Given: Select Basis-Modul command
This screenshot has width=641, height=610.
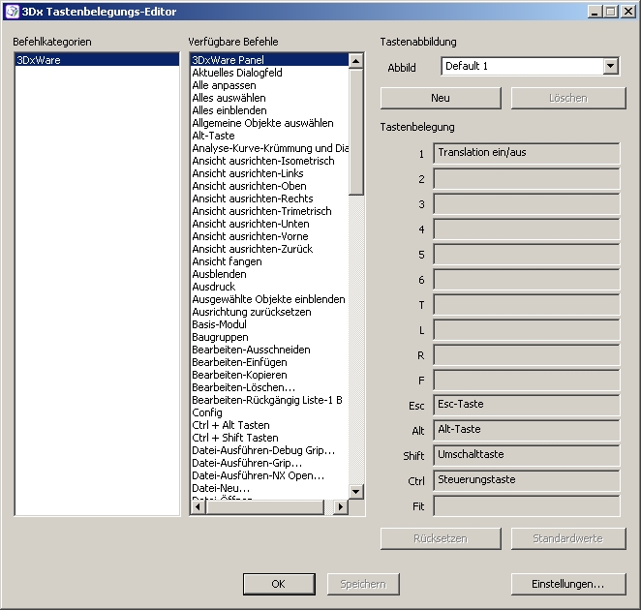Looking at the screenshot, I should [x=269, y=324].
